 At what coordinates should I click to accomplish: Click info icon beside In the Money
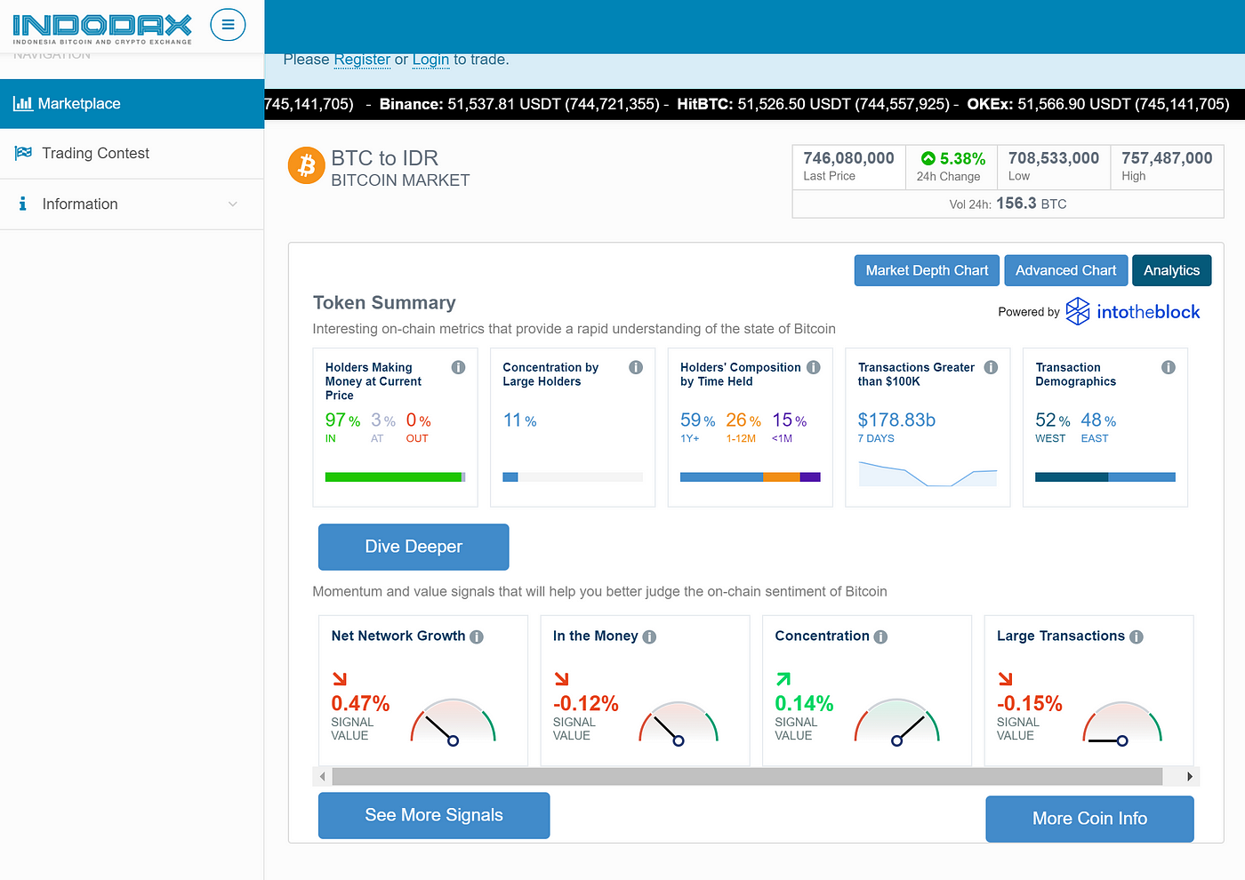649,636
